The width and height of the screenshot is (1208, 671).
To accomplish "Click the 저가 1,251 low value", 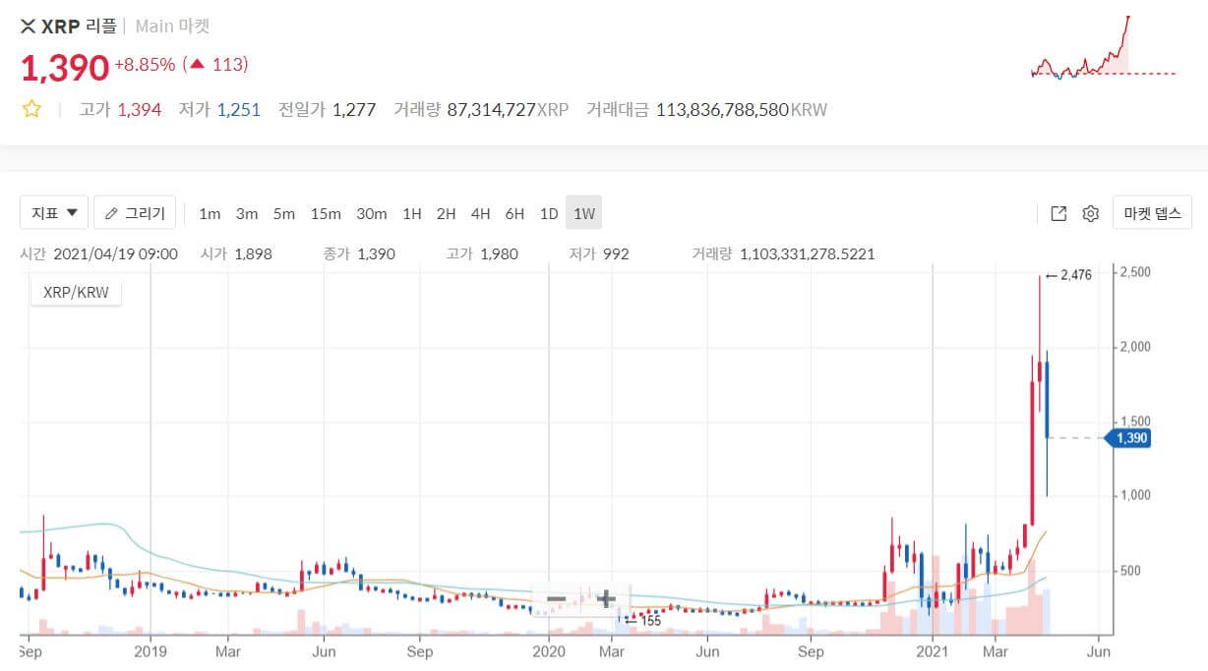I will [219, 109].
